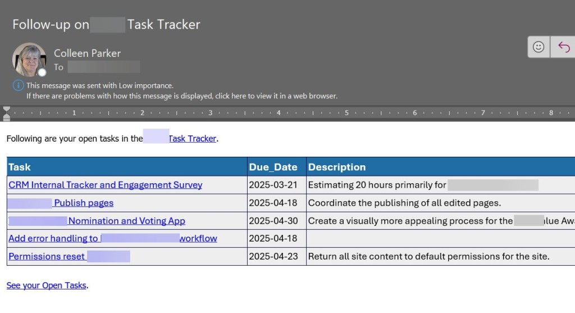Click the Due_Date column header
Screen dimensions: 575x313
(276, 167)
